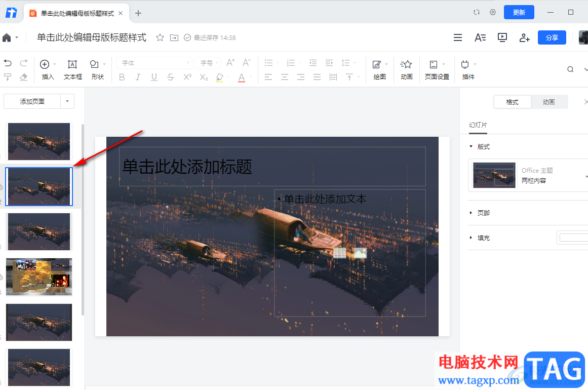Increase font size with A+ icon
Image resolution: width=588 pixels, height=390 pixels.
click(230, 63)
